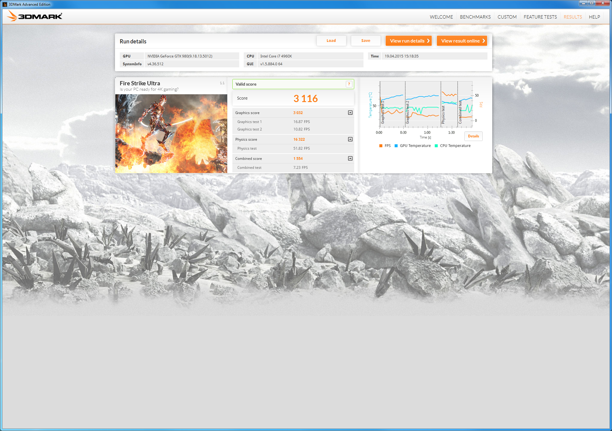Viewport: 612px width, 431px height.
Task: Click the Valid score question mark icon
Action: tap(349, 84)
